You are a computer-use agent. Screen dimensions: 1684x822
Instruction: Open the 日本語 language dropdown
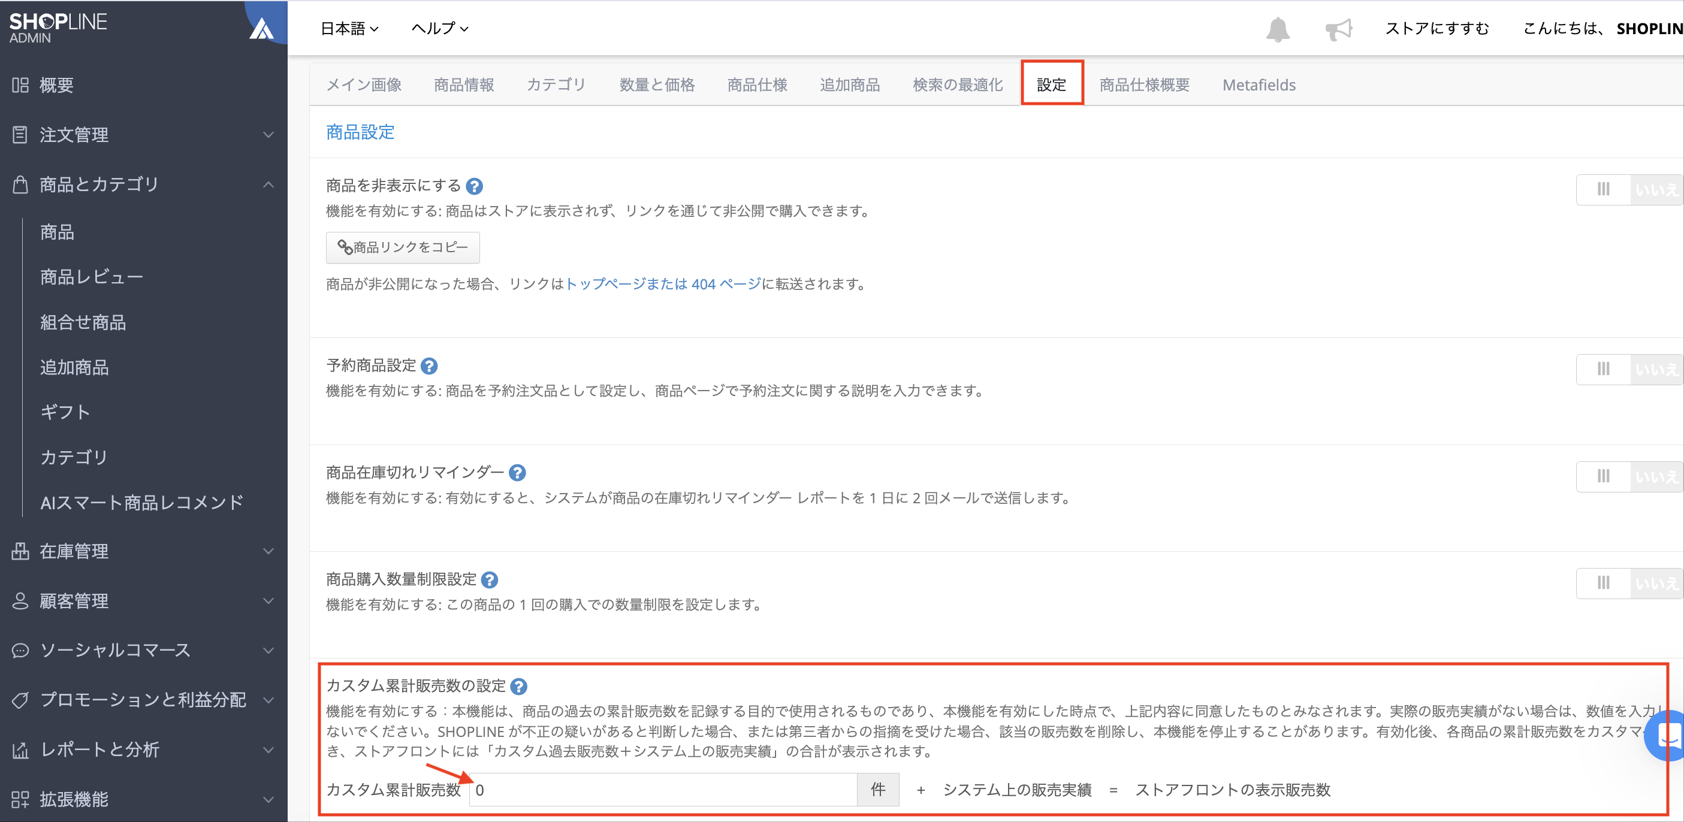(x=349, y=28)
